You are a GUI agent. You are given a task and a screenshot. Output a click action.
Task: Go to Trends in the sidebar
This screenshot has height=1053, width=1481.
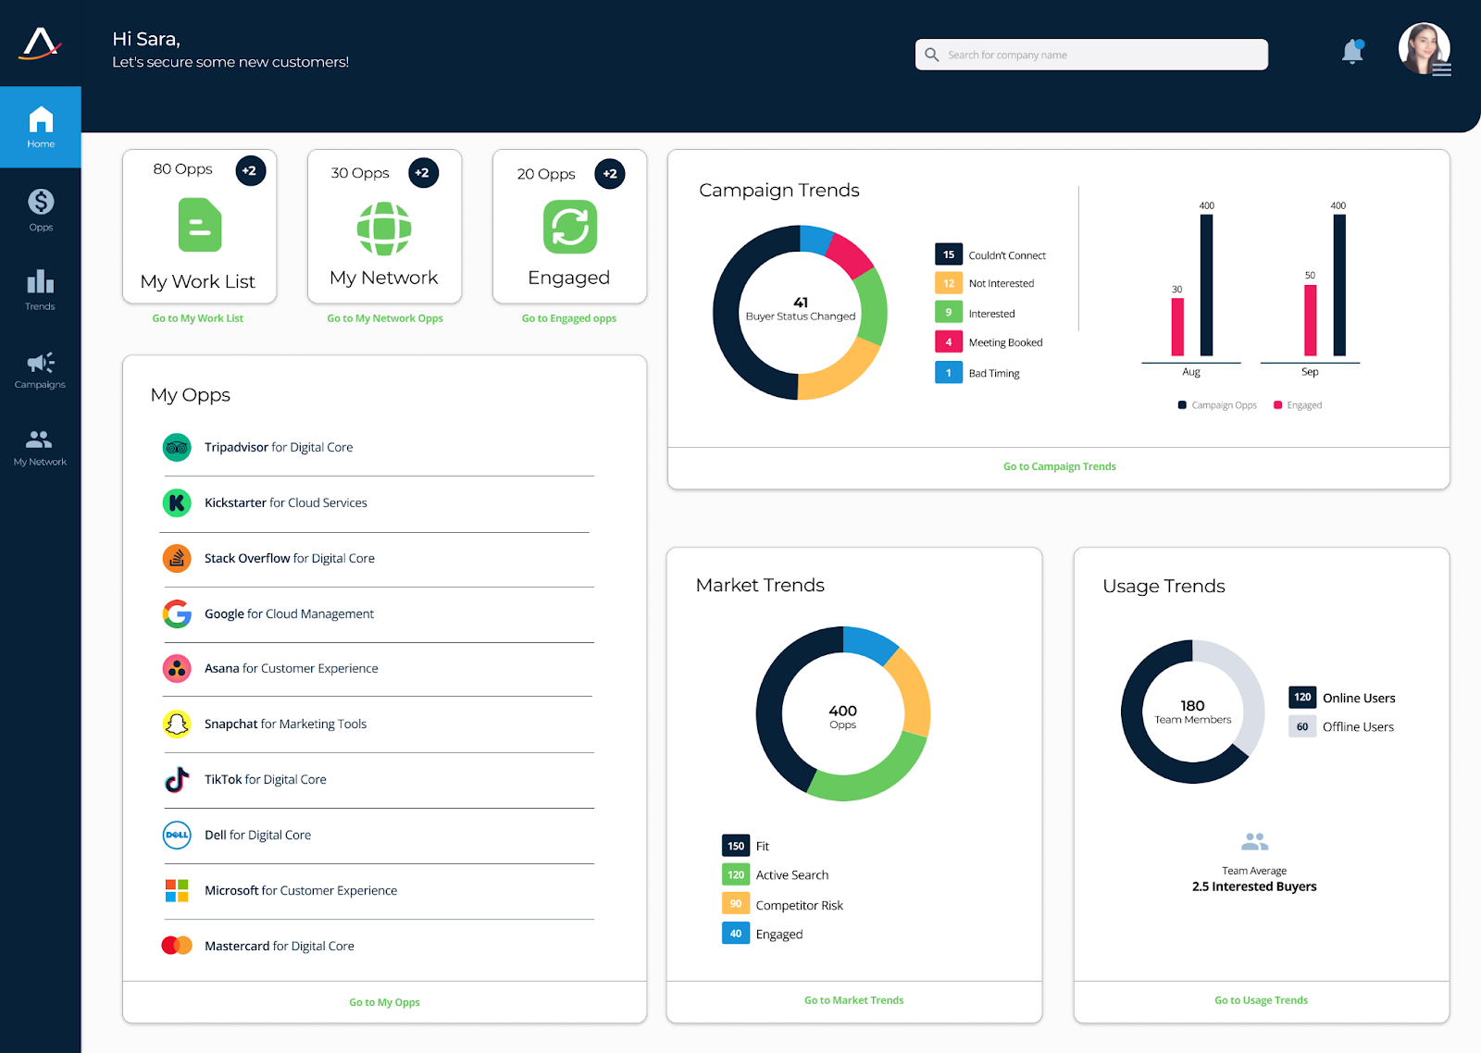[41, 289]
